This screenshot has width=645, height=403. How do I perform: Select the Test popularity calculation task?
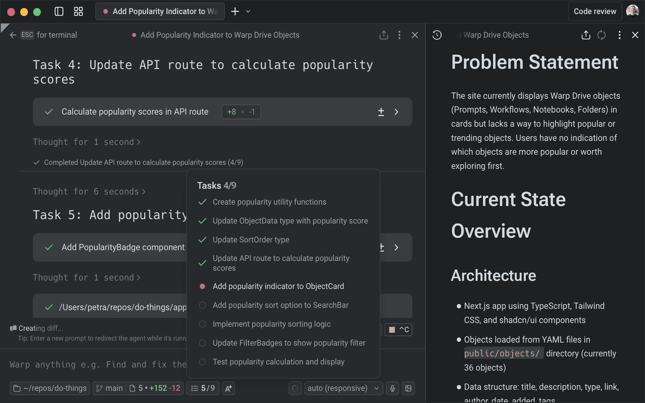[x=278, y=362]
